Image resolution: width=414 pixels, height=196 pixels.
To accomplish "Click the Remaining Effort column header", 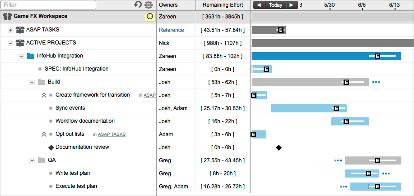I will point(222,5).
